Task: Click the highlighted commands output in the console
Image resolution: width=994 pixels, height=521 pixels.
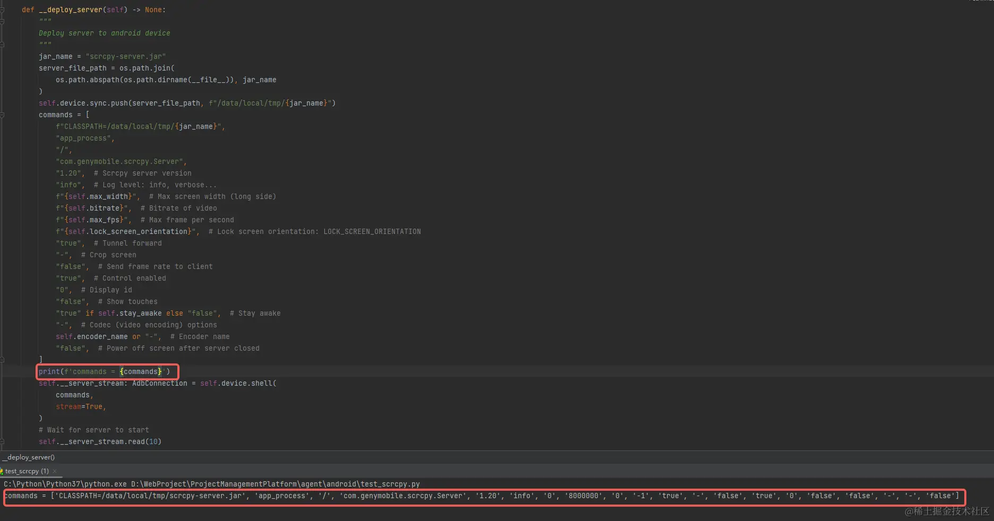Action: [x=478, y=496]
